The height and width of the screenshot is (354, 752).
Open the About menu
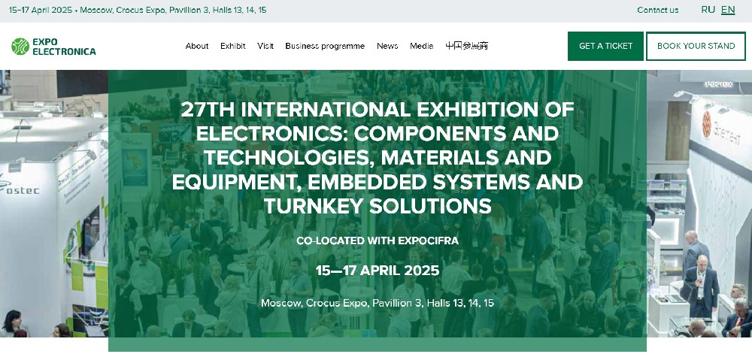coord(197,46)
